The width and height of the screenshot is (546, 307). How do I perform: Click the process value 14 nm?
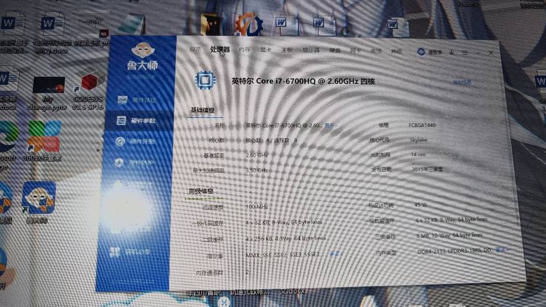click(418, 155)
